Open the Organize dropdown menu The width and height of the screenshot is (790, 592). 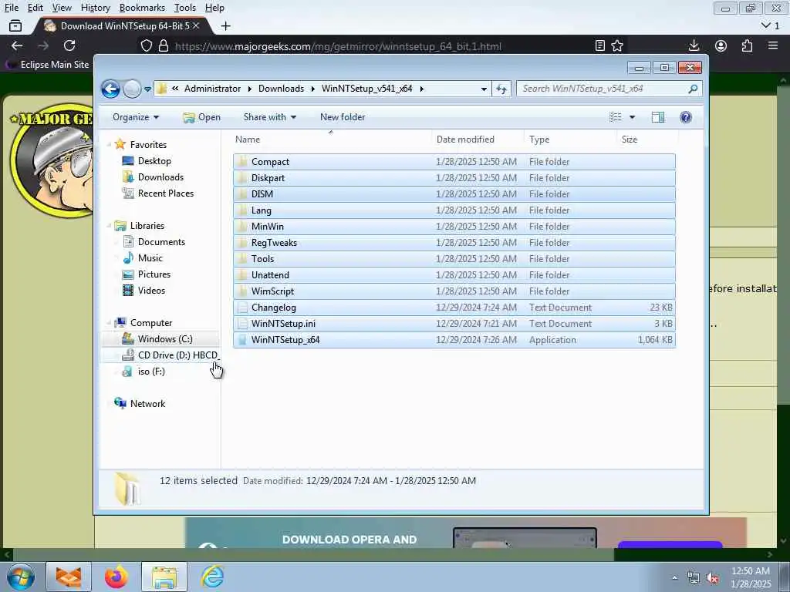136,117
